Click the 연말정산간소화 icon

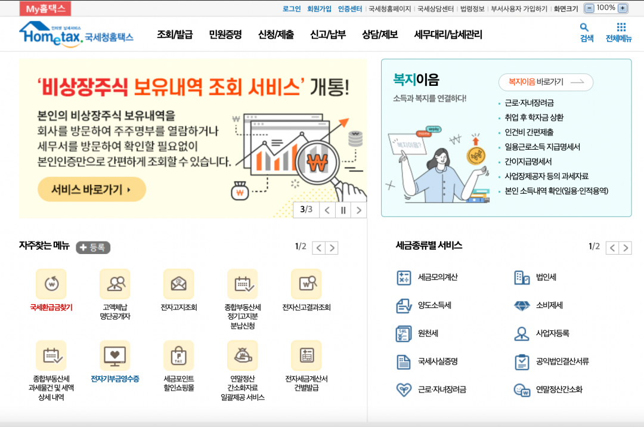pos(522,389)
